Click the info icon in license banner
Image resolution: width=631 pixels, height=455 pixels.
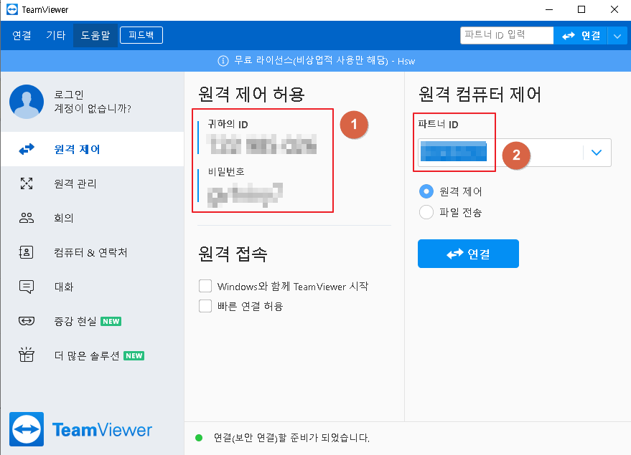click(223, 61)
